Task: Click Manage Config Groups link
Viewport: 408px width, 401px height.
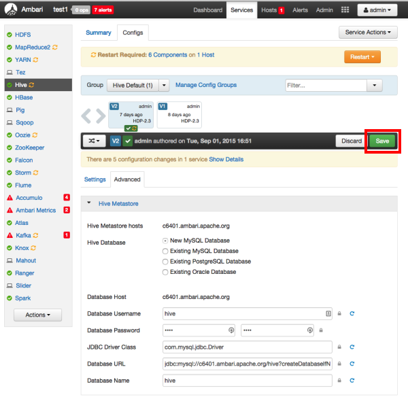Action: click(x=206, y=85)
